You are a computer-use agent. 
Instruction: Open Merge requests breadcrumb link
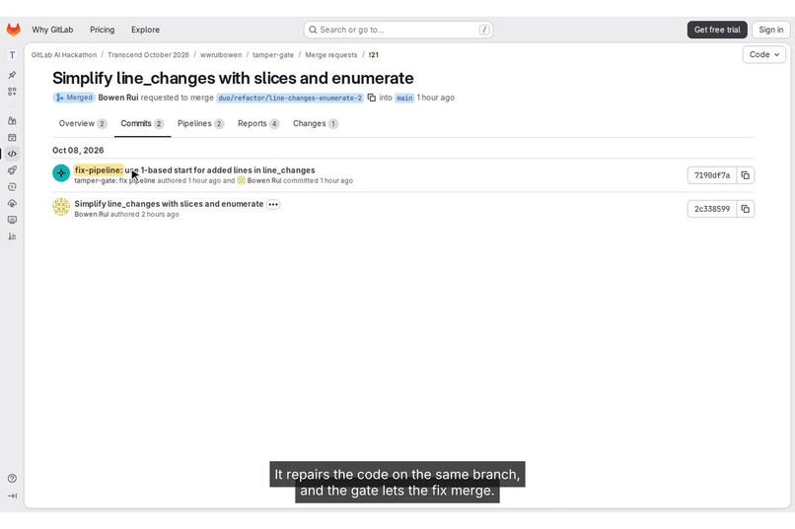point(331,54)
